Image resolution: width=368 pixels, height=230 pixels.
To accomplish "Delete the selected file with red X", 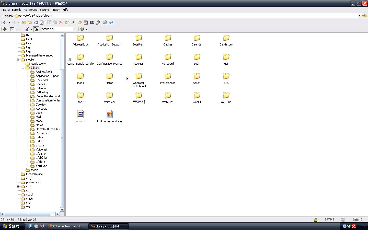I will coord(61,22).
